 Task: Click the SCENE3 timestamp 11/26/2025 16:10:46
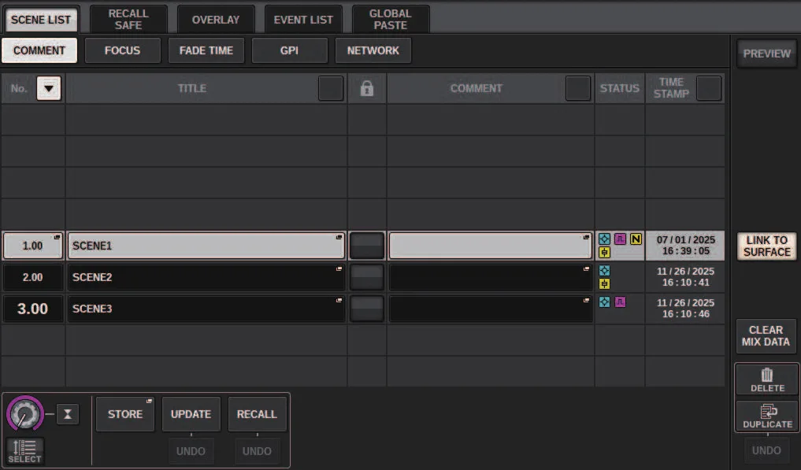click(685, 308)
